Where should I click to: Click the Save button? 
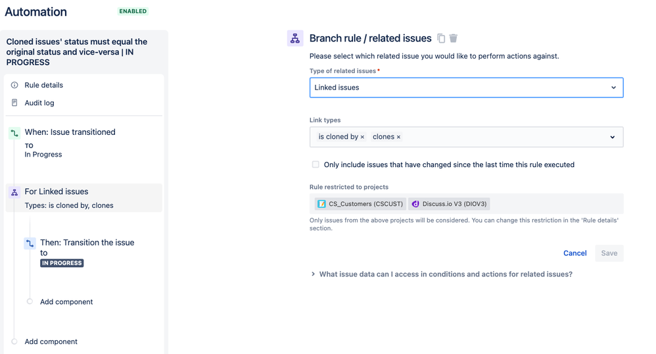(609, 253)
